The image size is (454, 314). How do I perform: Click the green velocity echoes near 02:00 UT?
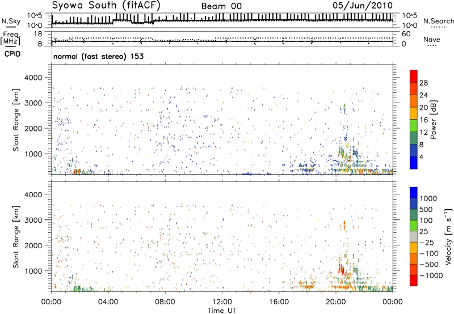81,288
